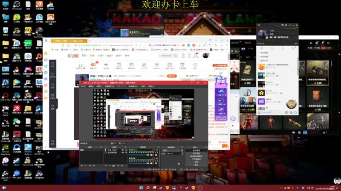Image resolution: width=341 pixels, height=191 pixels.
Task: Open the PUBG Battlegrounds desktop icon
Action: tap(39, 32)
